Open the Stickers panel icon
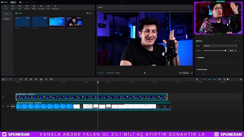Screen dimensions: 244x137 click(27, 7)
